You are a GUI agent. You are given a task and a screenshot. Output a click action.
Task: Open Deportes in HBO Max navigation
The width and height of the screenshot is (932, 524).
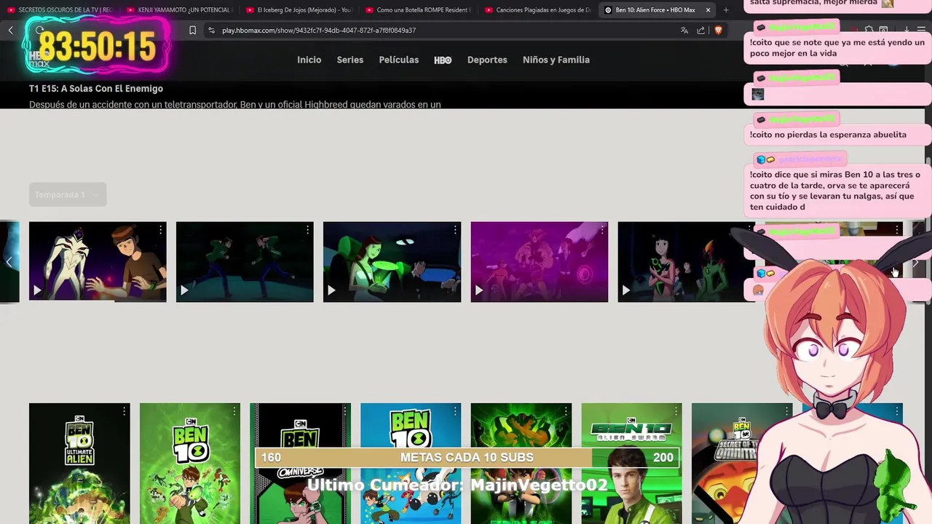pyautogui.click(x=487, y=60)
